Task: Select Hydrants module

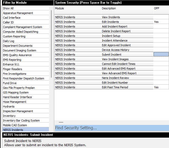Action: 26,106
